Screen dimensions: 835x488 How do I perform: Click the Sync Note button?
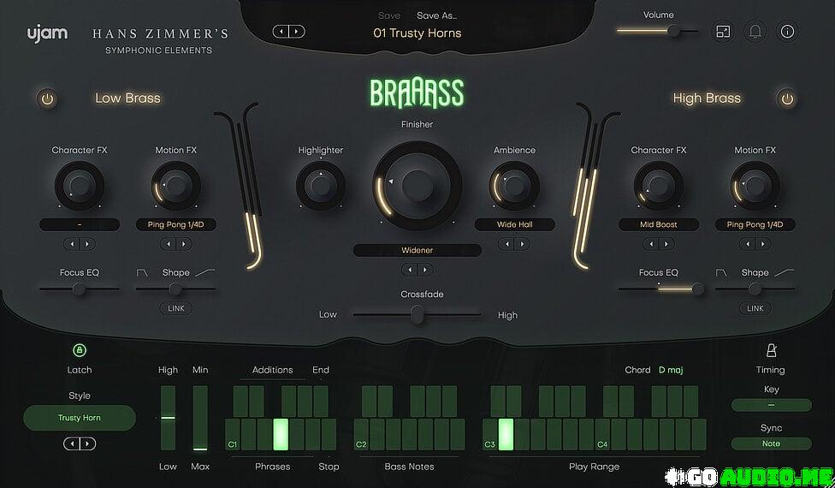[x=771, y=443]
